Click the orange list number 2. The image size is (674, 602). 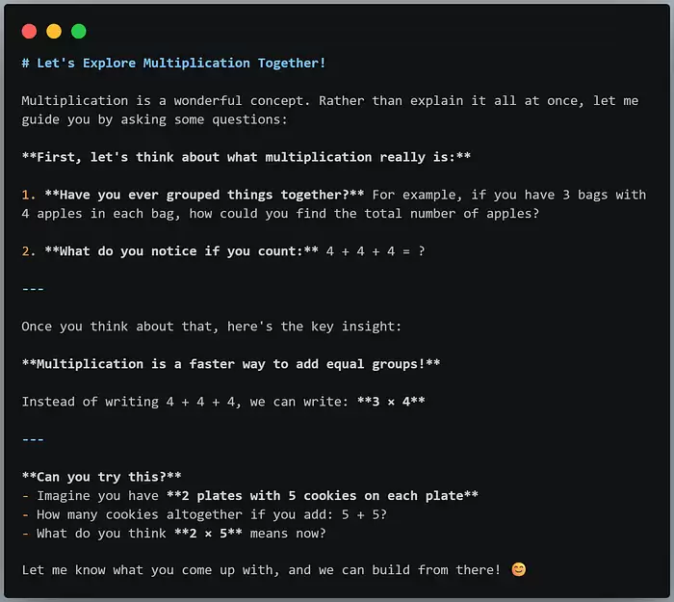[x=28, y=251]
